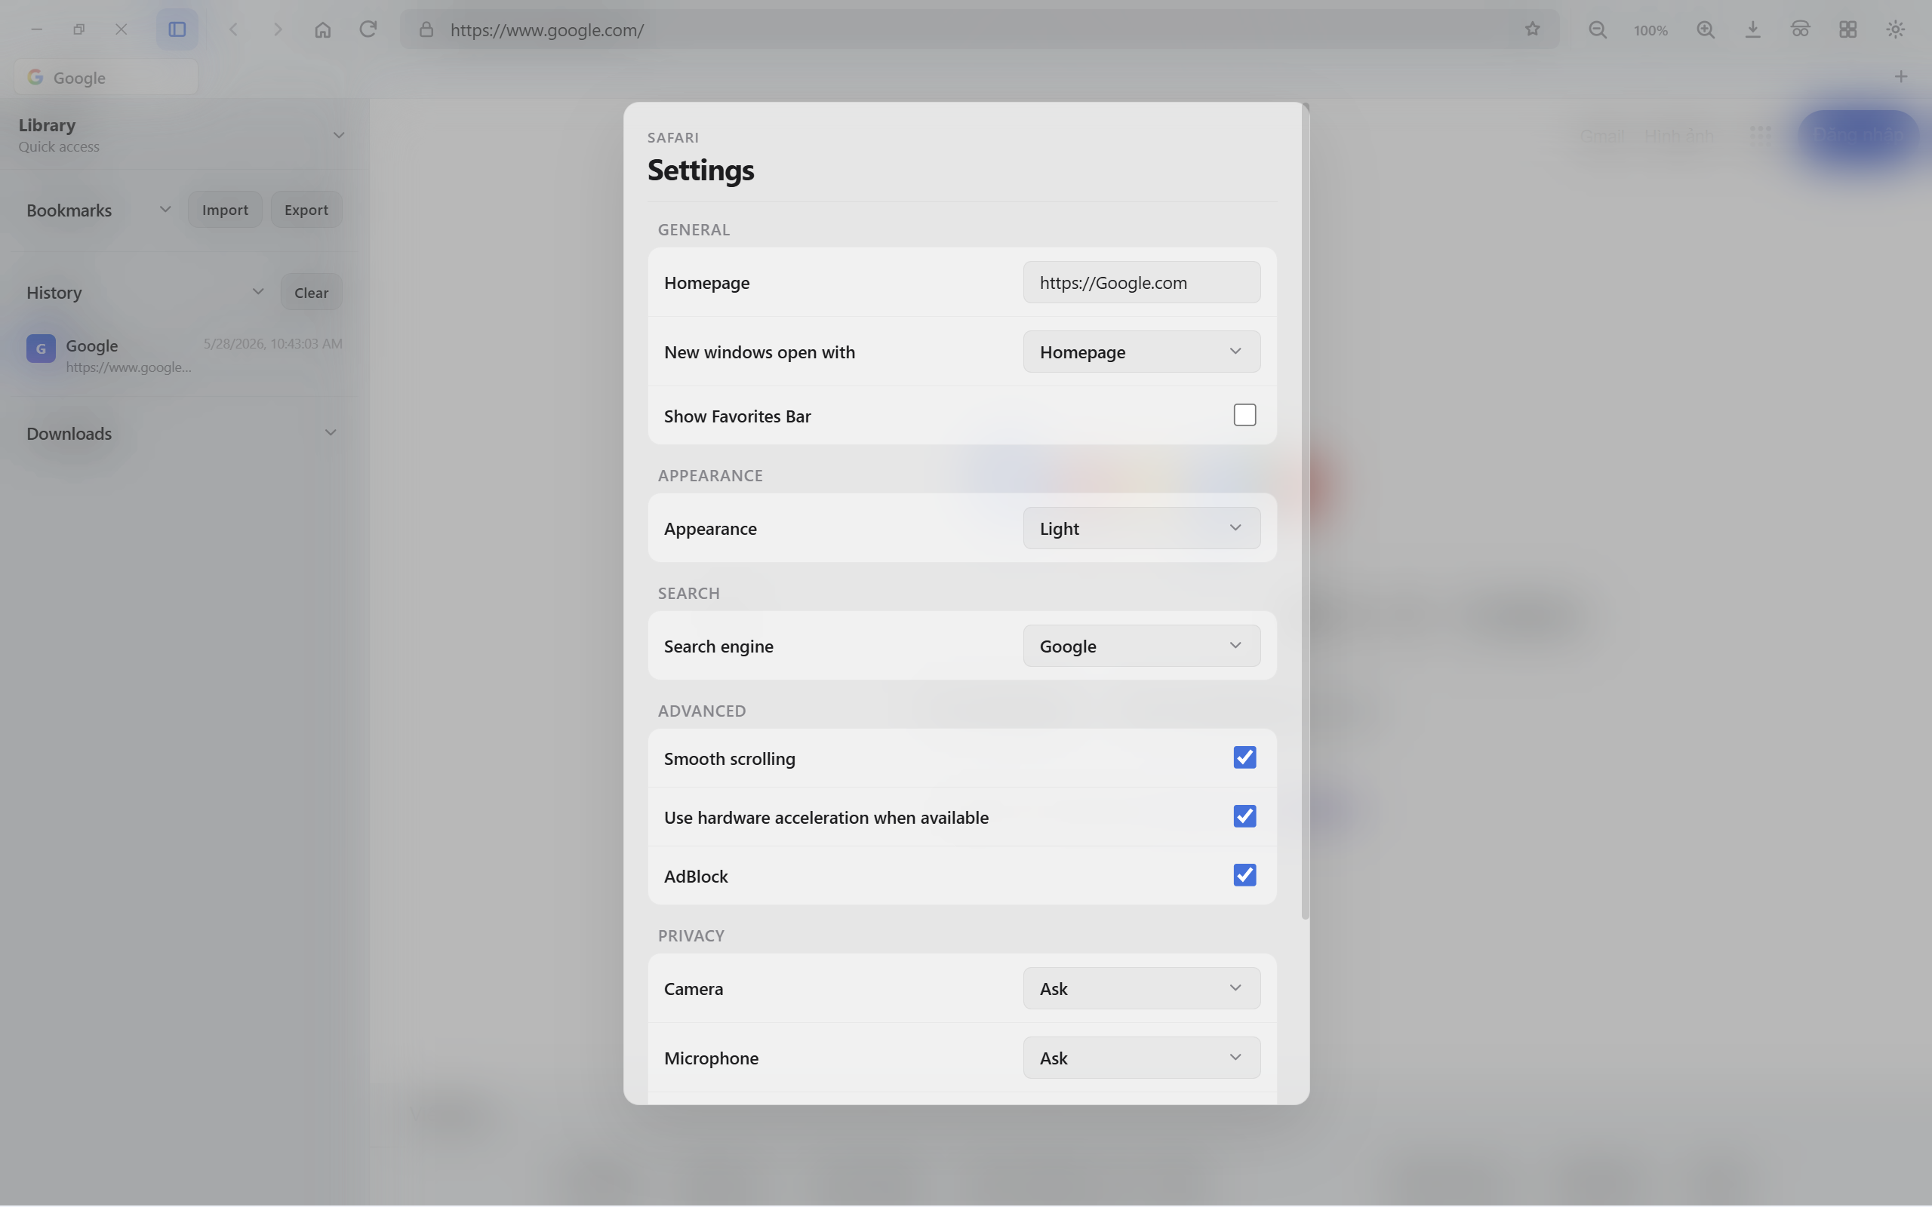Click the history timestamp 5/28/2026, 10:43:03 AM
Viewport: 1932px width, 1207px height.
point(273,343)
